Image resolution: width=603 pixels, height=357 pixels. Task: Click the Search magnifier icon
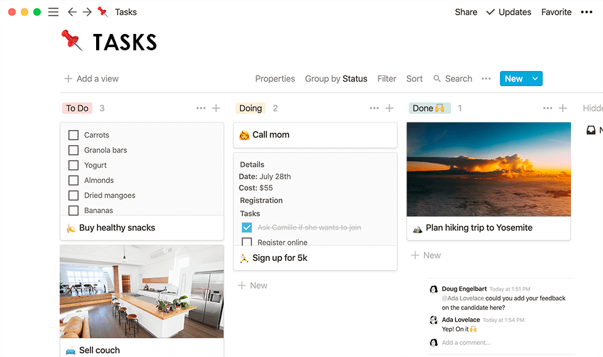click(437, 79)
